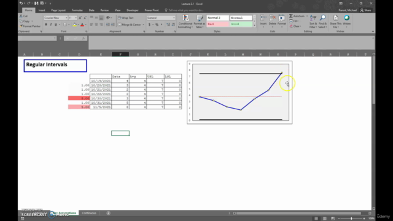
Task: Open the font size dropdown
Action: pos(76,18)
